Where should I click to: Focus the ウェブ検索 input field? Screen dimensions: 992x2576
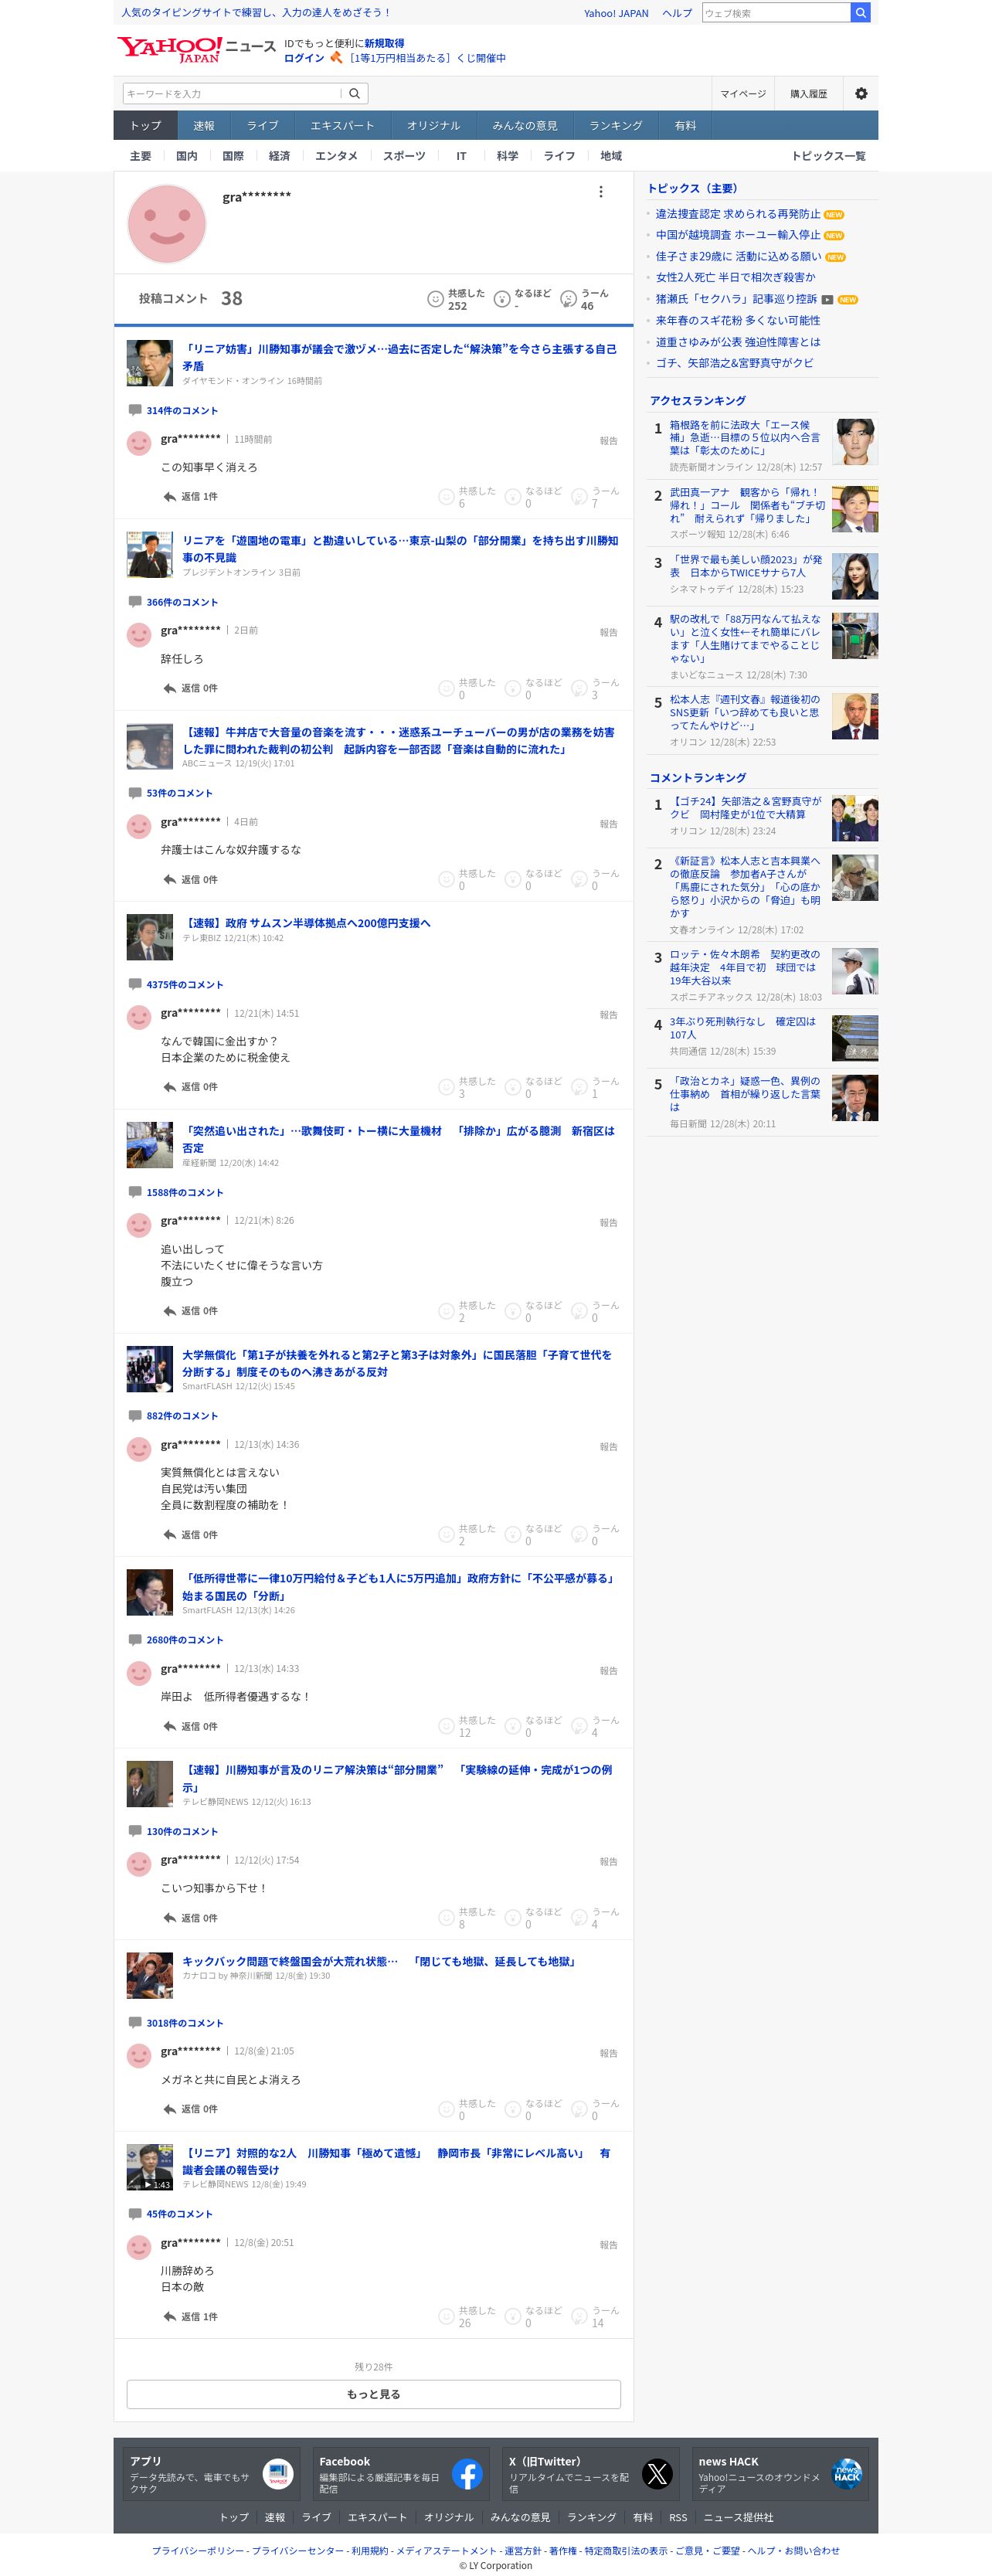click(x=776, y=13)
